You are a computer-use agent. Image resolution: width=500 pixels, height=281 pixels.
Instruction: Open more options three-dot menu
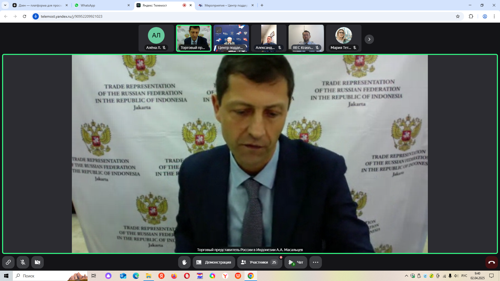click(x=316, y=262)
